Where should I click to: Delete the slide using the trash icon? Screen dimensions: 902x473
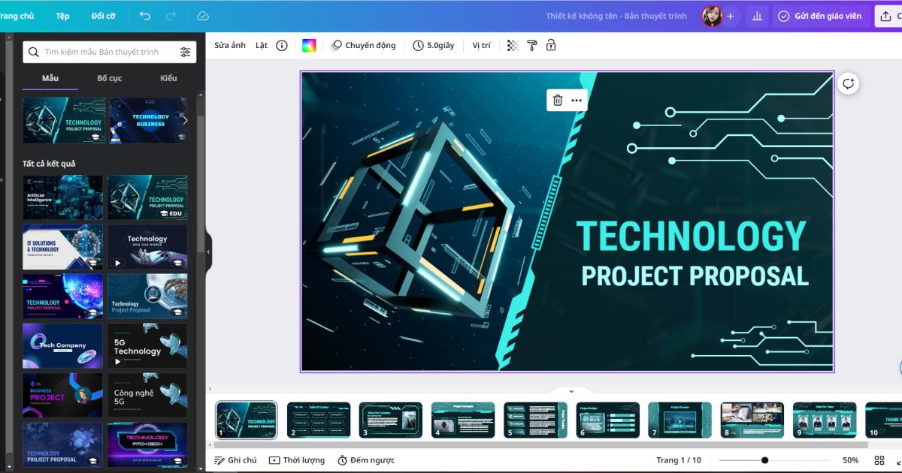coord(558,100)
